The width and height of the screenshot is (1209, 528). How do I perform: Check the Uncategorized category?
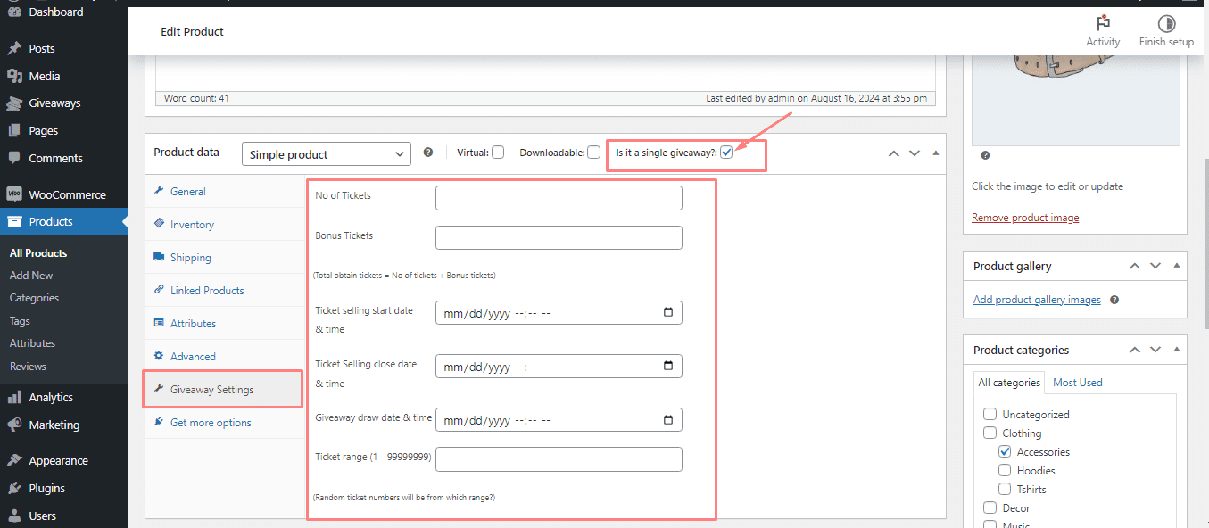click(990, 414)
